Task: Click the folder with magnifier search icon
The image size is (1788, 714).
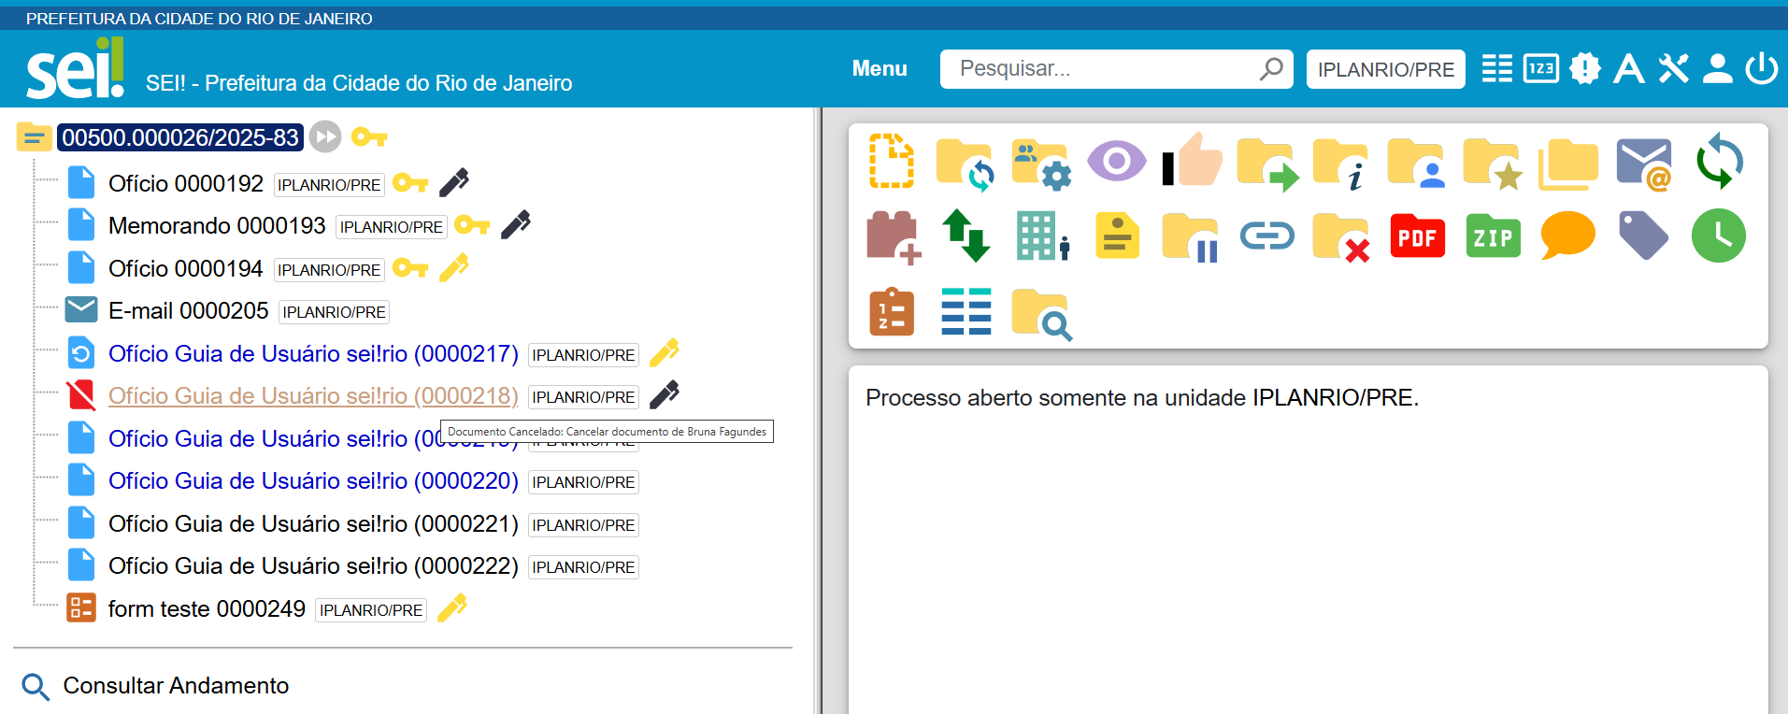Action: (1041, 314)
